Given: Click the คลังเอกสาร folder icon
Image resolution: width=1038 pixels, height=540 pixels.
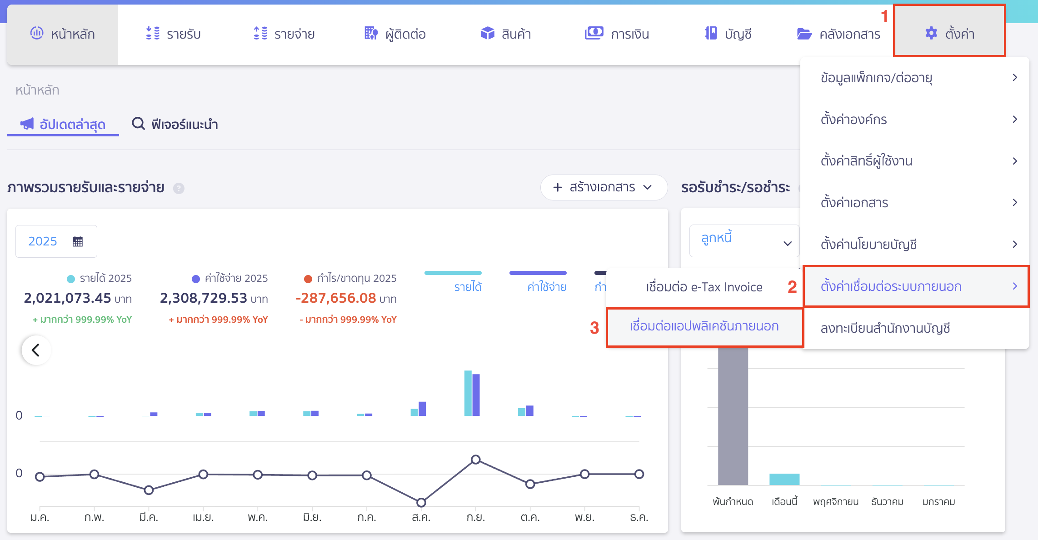Looking at the screenshot, I should click(x=804, y=33).
